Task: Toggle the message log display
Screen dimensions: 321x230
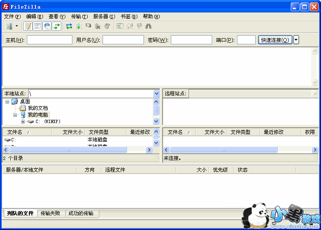Action: click(x=28, y=26)
